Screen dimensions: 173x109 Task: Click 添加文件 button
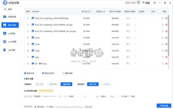pos(29,73)
